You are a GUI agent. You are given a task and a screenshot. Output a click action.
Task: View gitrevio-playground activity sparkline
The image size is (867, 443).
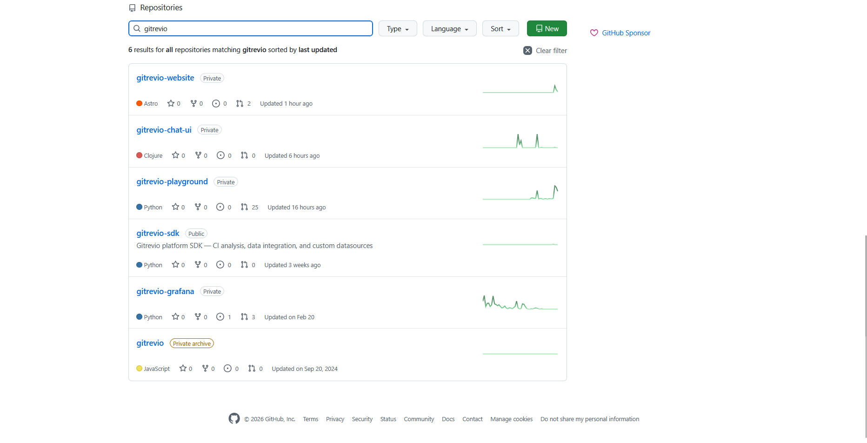[520, 192]
